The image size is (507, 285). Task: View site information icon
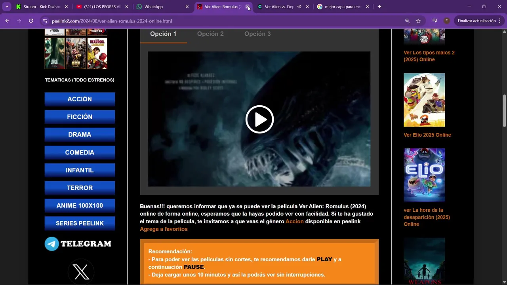pos(45,21)
